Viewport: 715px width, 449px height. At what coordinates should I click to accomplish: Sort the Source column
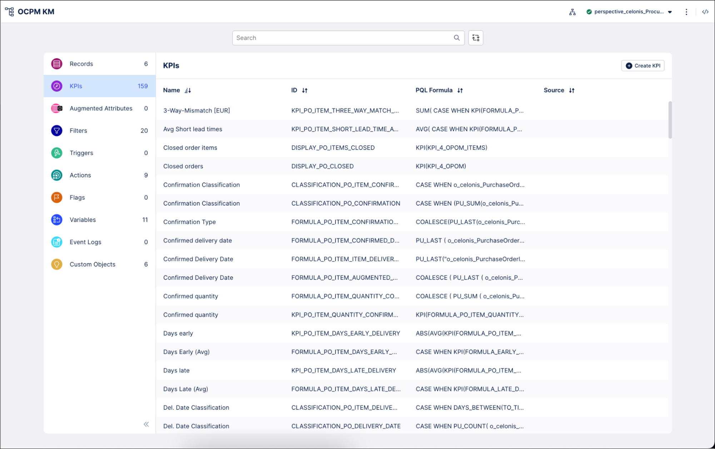click(x=572, y=91)
